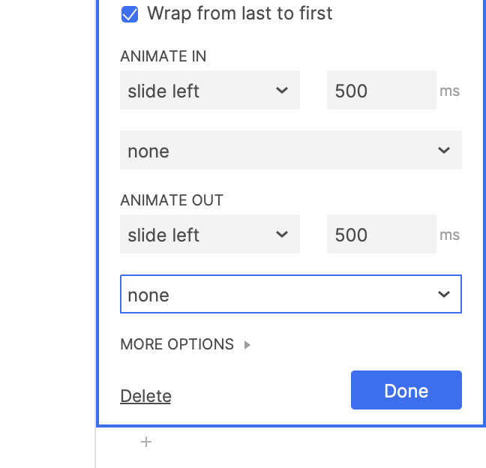Click the ANIMATE IN section heading
The image size is (486, 468).
click(163, 56)
